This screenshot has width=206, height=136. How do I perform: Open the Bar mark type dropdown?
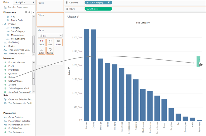tap(50, 36)
